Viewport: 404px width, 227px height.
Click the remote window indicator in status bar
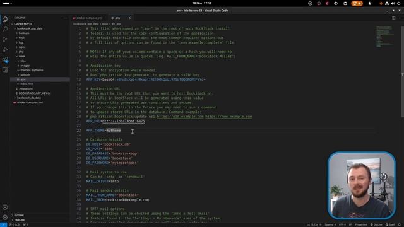(3, 224)
